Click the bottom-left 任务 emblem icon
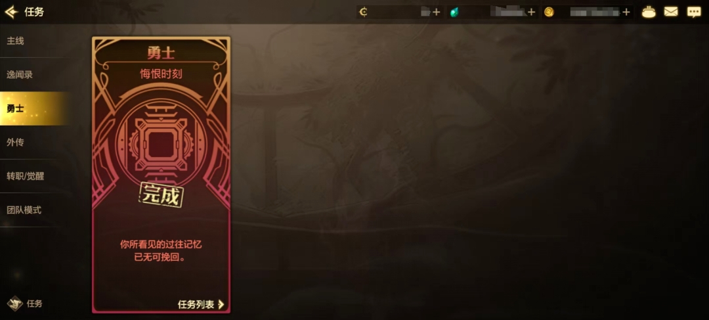This screenshot has width=709, height=320. click(x=15, y=304)
